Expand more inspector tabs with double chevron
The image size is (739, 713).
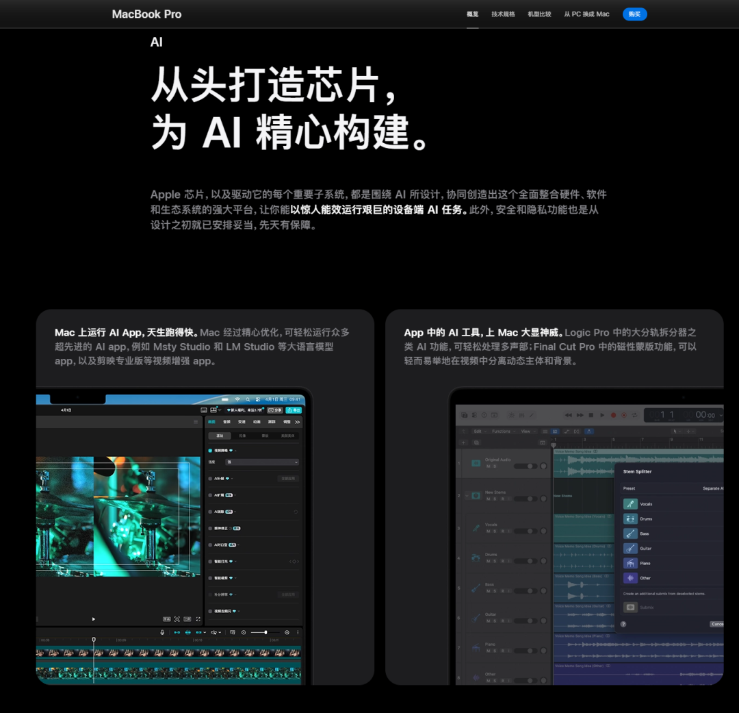(298, 422)
